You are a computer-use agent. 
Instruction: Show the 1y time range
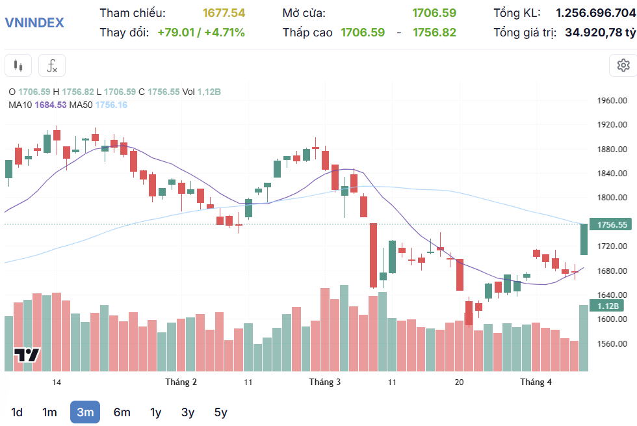click(x=155, y=412)
